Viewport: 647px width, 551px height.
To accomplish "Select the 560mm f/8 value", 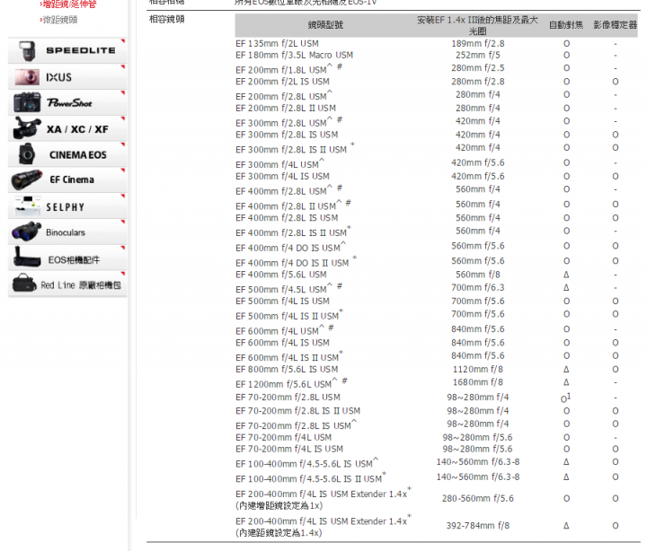I will tap(477, 275).
